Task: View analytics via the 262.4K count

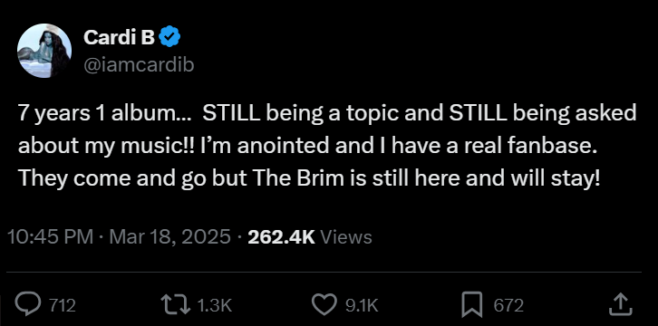Action: (x=281, y=236)
